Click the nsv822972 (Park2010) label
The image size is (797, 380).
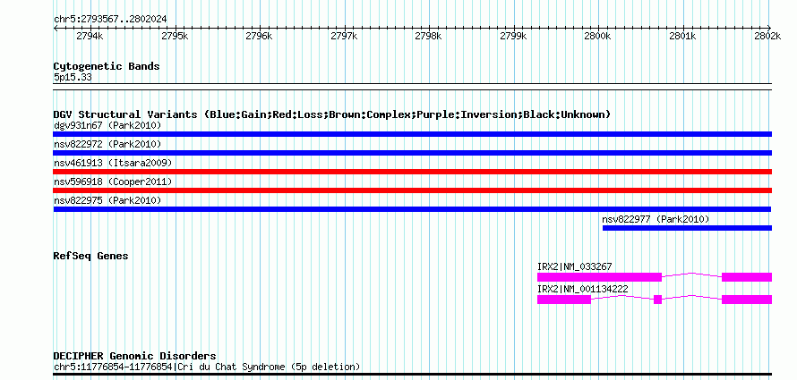point(107,144)
